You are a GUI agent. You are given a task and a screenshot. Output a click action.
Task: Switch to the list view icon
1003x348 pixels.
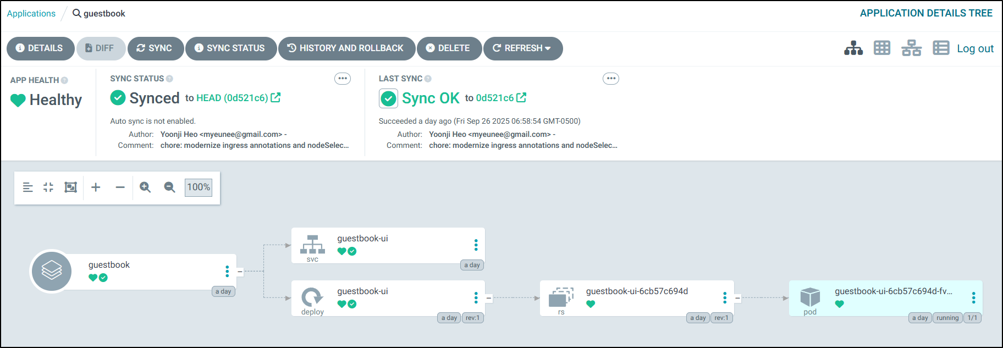[x=941, y=48]
